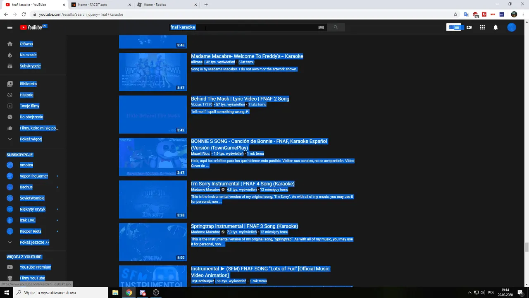
Task: Open the Chrome profile avatar
Action: click(x=514, y=14)
